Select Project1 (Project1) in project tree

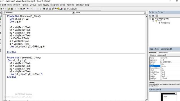coord(161,19)
